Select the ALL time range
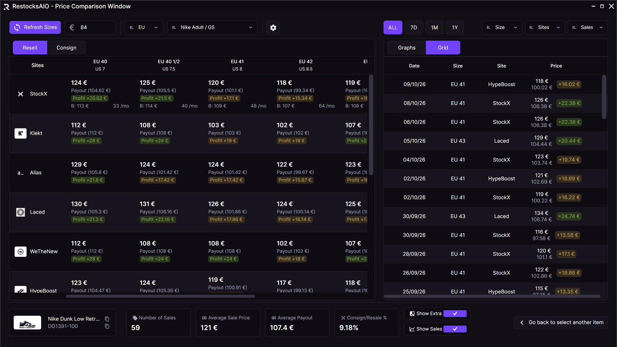 point(393,27)
